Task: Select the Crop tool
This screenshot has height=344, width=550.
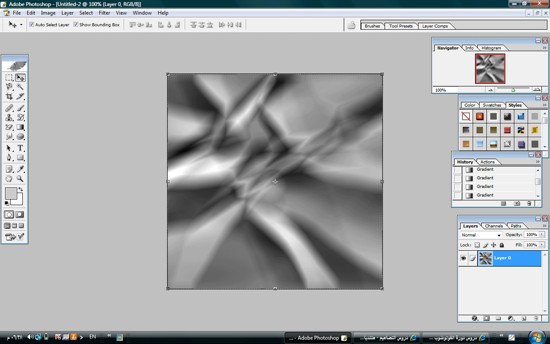Action: click(9, 96)
